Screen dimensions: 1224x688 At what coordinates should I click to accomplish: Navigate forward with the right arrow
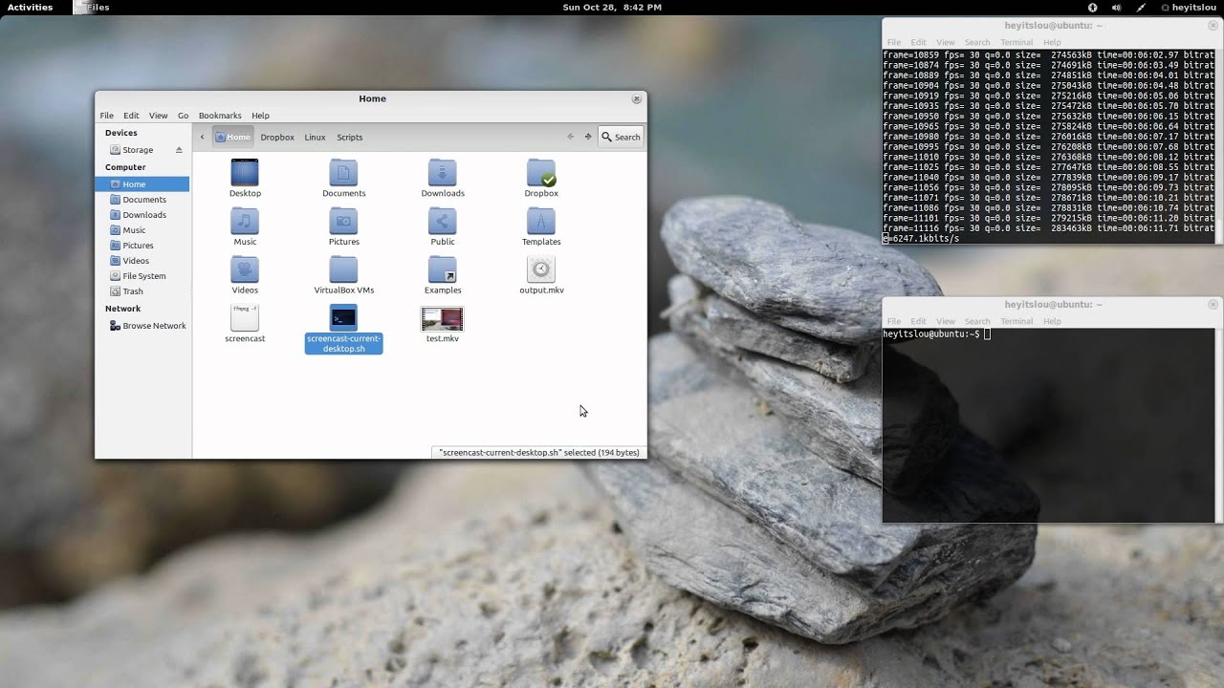pyautogui.click(x=588, y=137)
